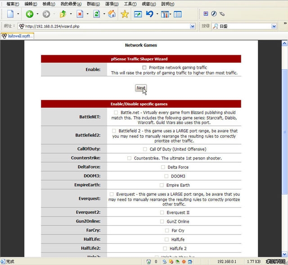Open the Up folder dropdown arrow

point(71,14)
